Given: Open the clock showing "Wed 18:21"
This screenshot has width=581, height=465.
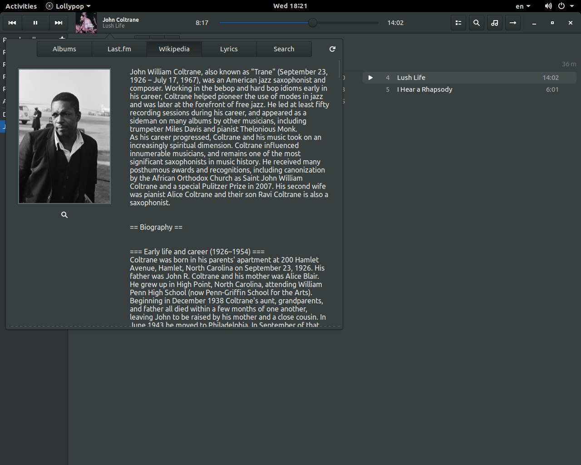Looking at the screenshot, I should (290, 6).
